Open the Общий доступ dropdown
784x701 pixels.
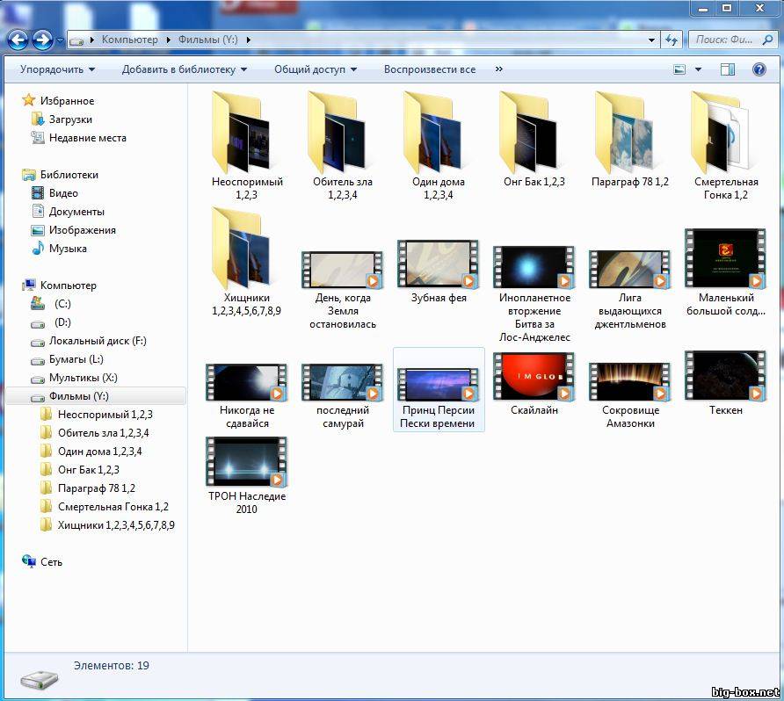315,69
